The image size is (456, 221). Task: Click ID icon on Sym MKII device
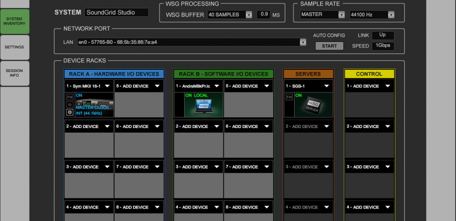coord(69,105)
